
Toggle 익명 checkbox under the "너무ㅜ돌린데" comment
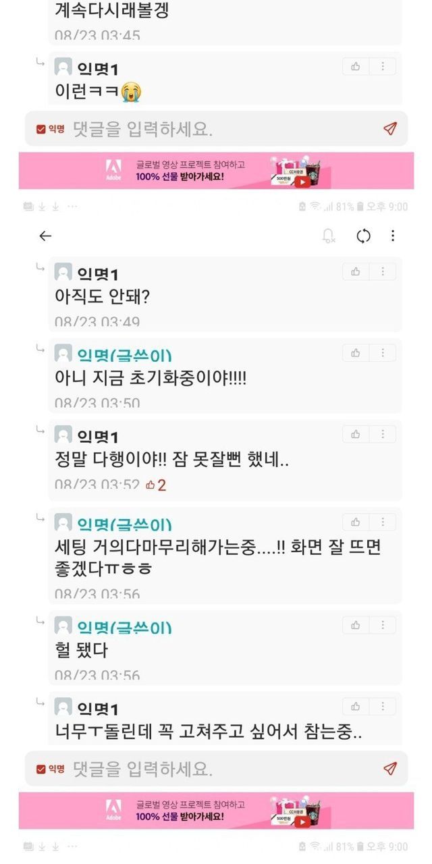pos(41,769)
